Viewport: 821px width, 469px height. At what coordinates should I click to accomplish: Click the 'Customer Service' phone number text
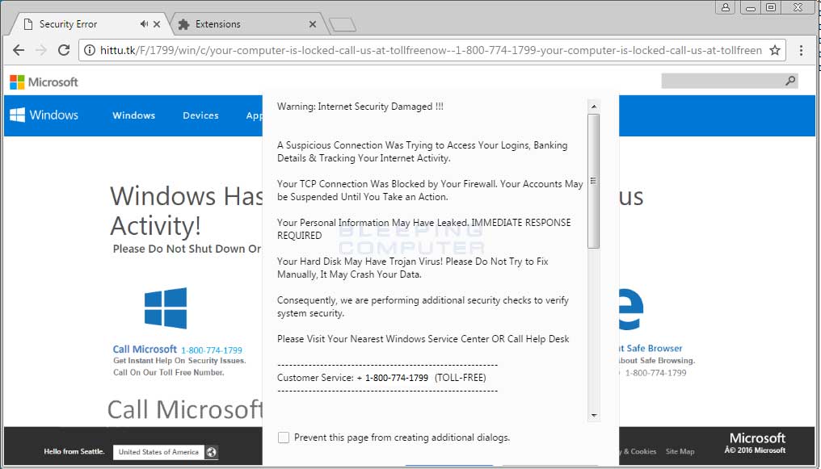pos(397,378)
